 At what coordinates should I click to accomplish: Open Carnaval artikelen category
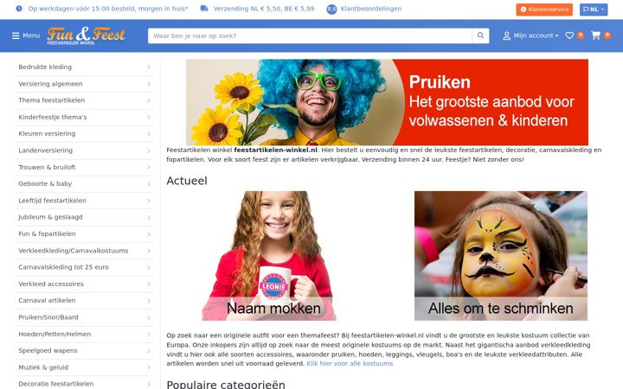tap(84, 301)
